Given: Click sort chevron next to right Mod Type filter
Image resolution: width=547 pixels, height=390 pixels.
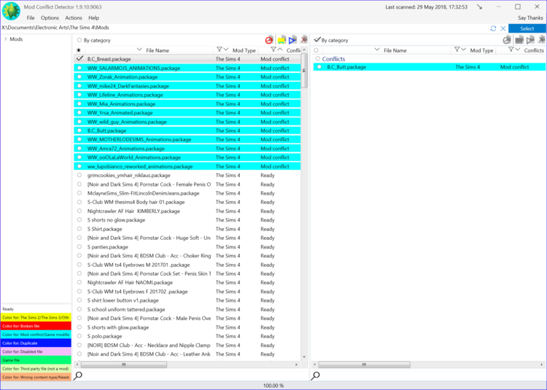Looking at the screenshot, I should tap(463, 50).
